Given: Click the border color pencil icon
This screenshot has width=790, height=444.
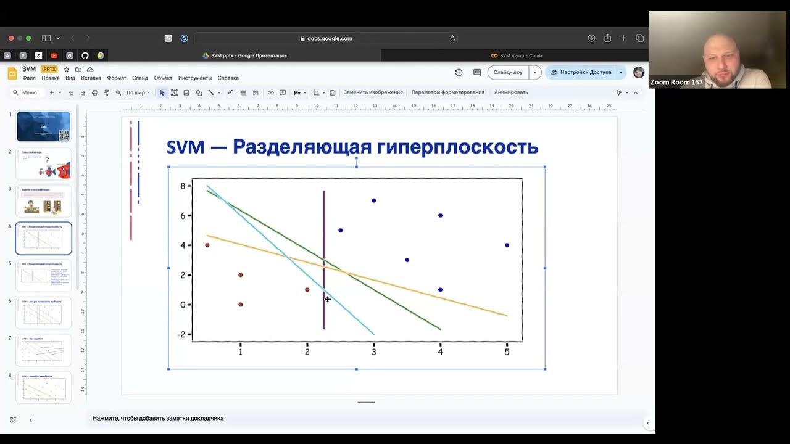Looking at the screenshot, I should coord(230,92).
